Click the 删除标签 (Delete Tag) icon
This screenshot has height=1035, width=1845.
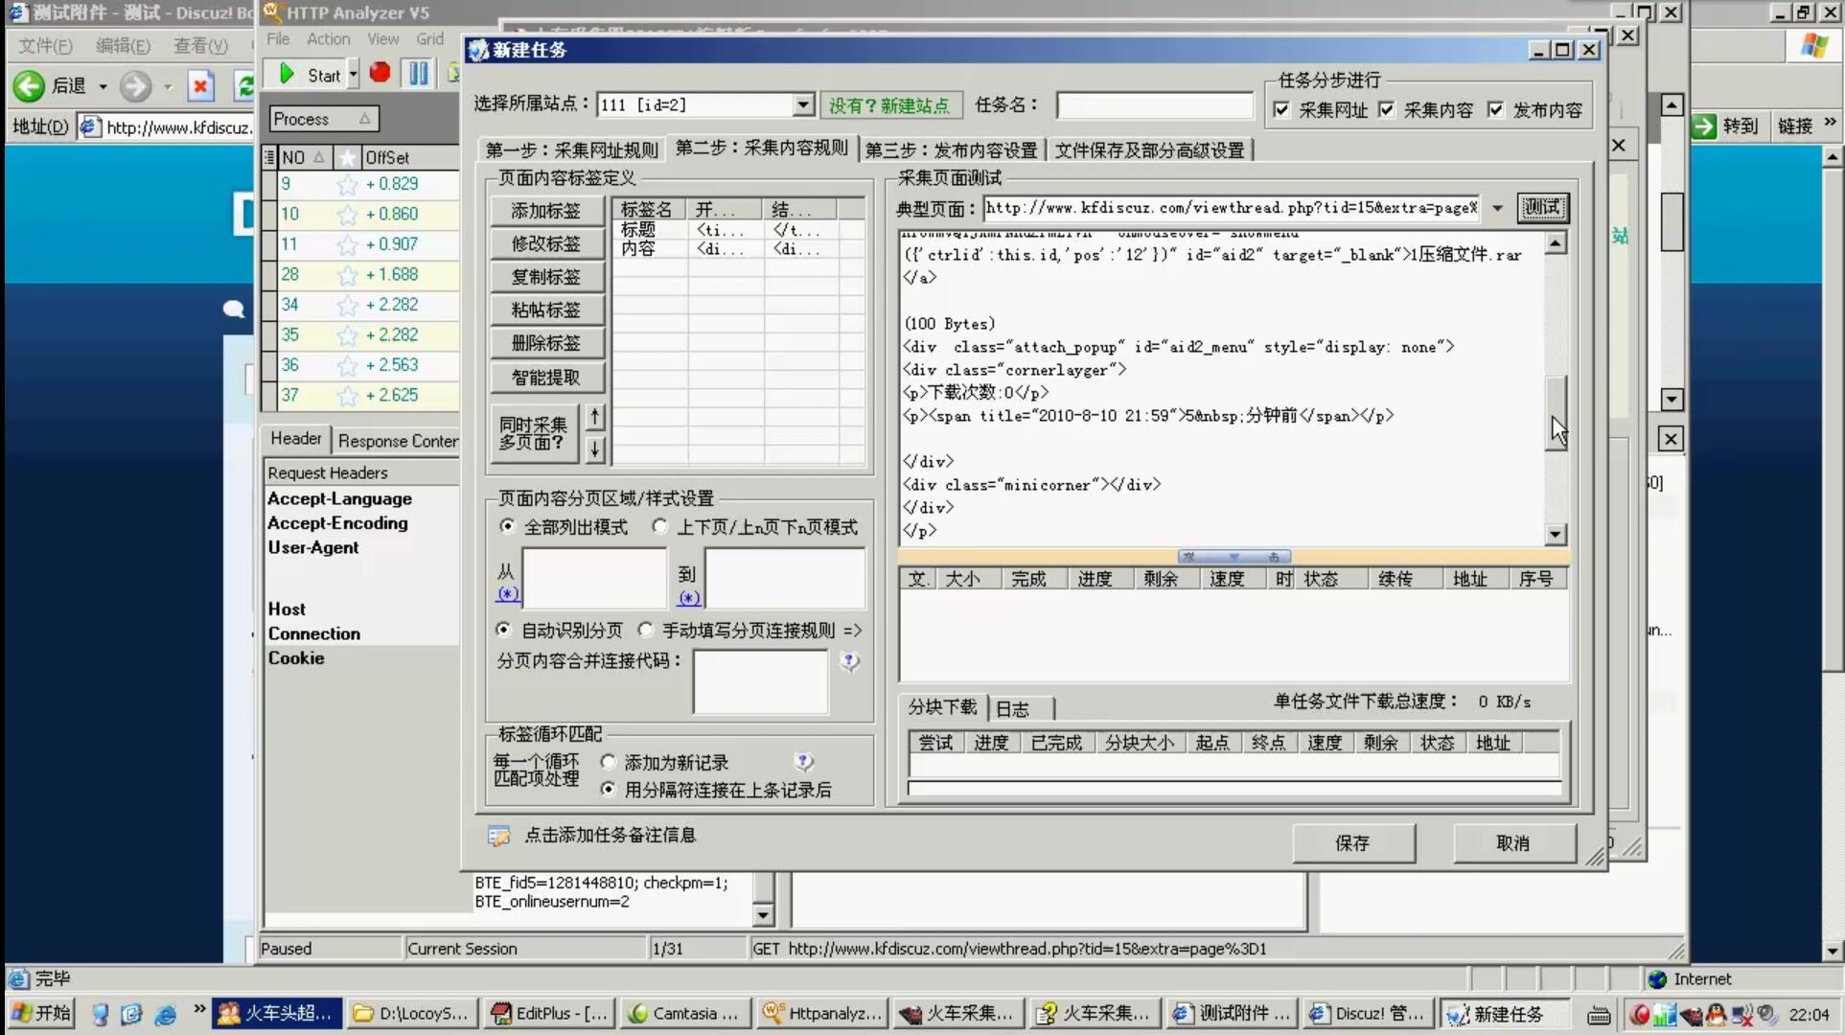[546, 342]
